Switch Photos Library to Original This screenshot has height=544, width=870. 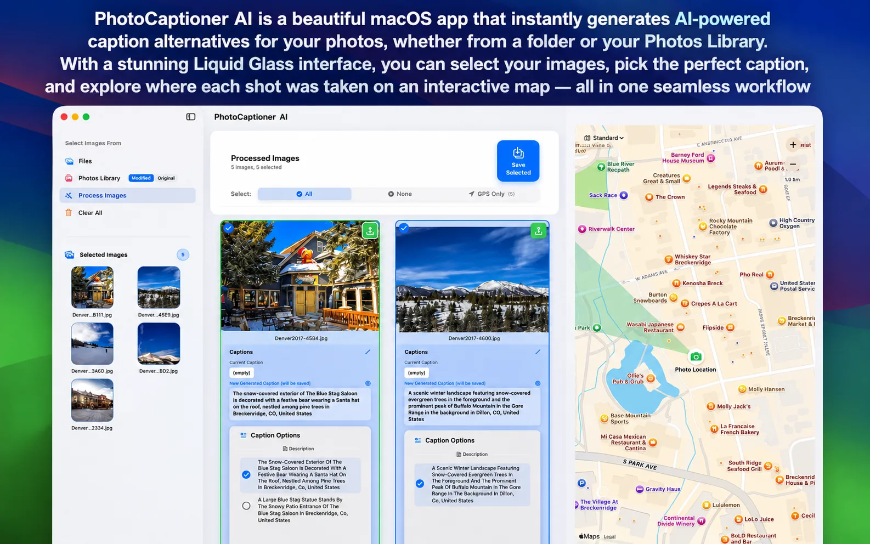166,178
